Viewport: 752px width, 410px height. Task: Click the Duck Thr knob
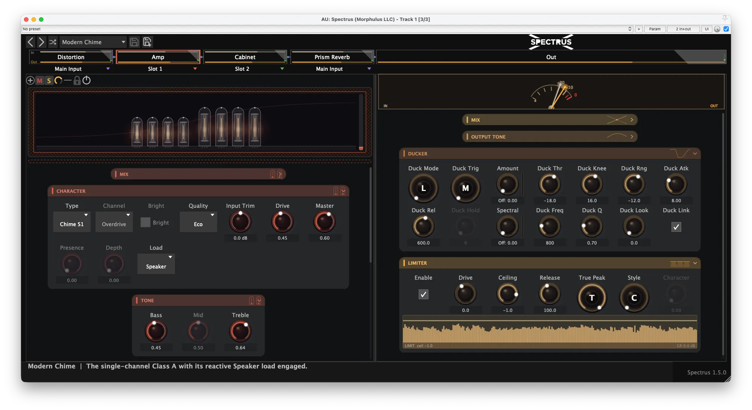pyautogui.click(x=549, y=184)
